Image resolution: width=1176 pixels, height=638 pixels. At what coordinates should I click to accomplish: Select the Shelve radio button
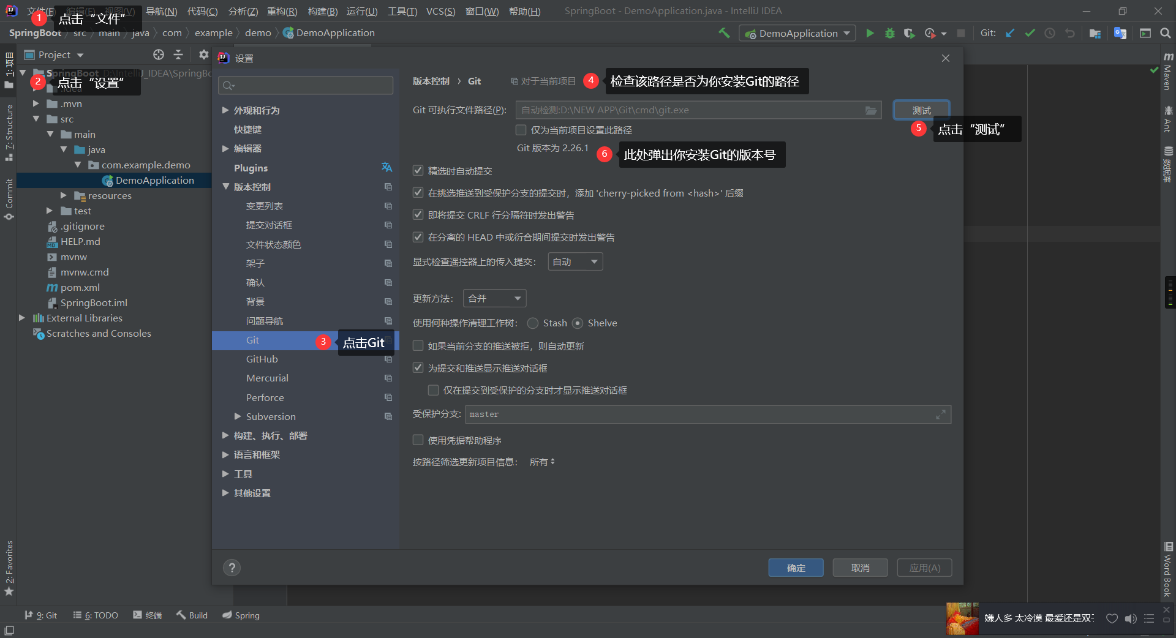click(x=578, y=323)
